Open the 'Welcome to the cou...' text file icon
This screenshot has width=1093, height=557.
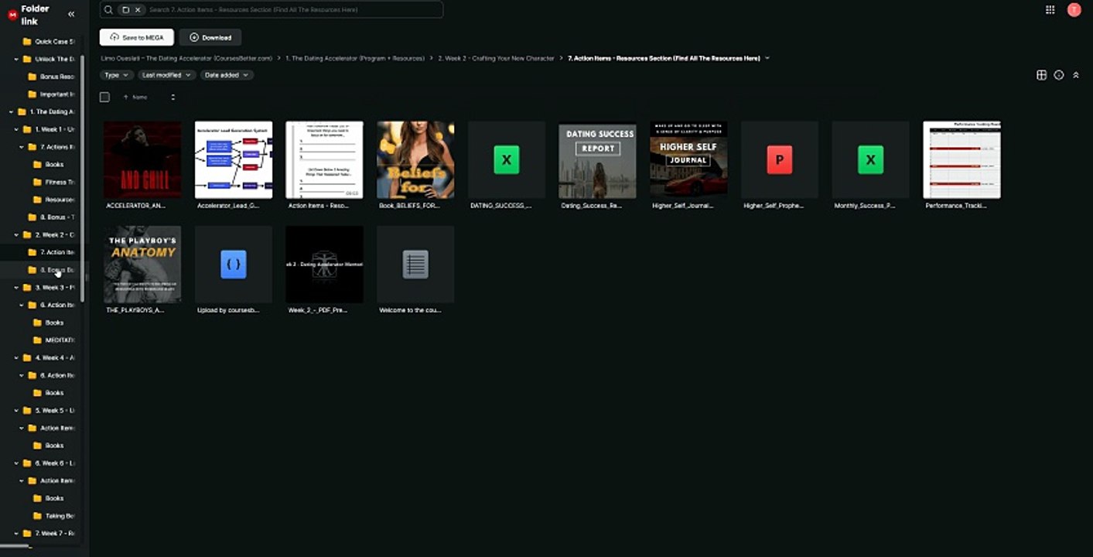point(415,265)
